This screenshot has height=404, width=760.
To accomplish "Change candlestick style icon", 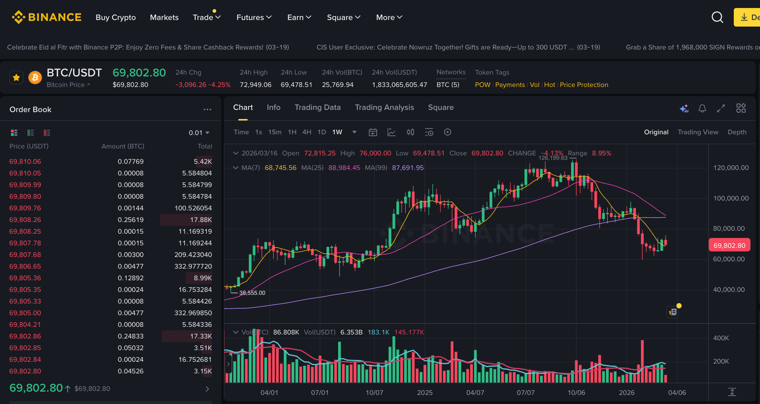I will point(410,132).
